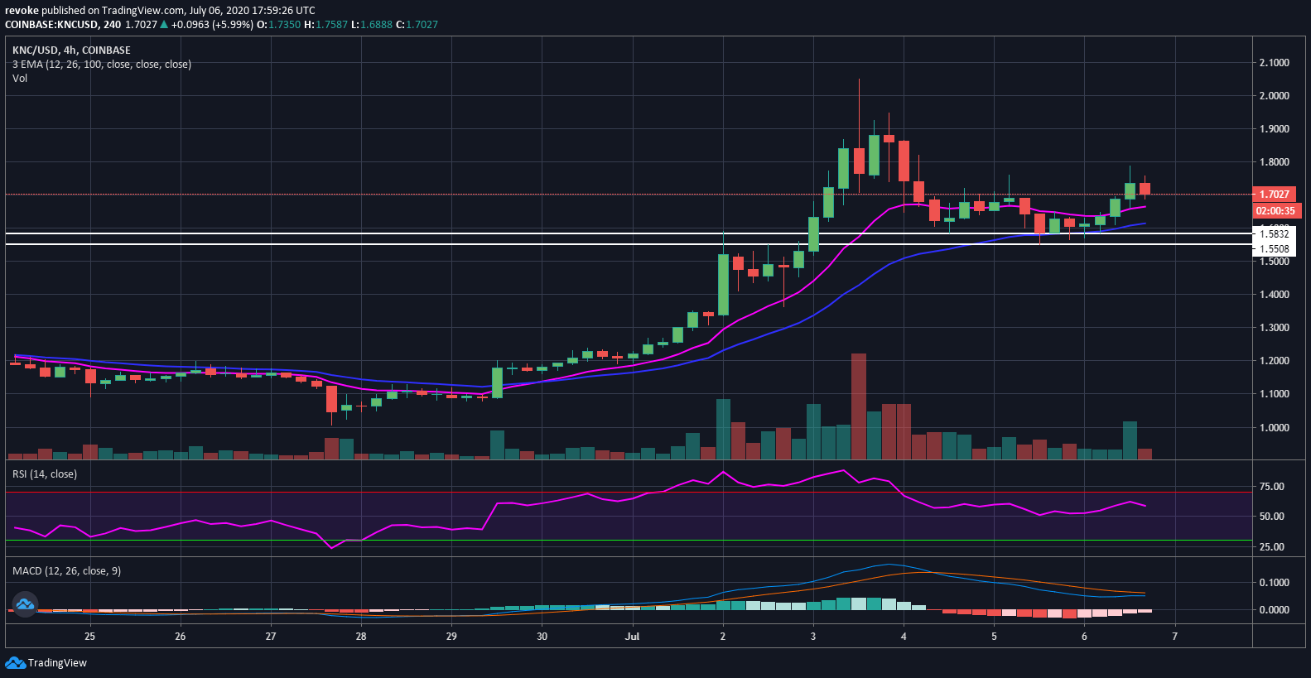Click date label 28 on time axis
The image size is (1311, 678).
click(x=361, y=637)
